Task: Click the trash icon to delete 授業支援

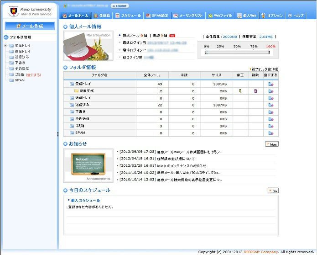Action: pos(255,91)
